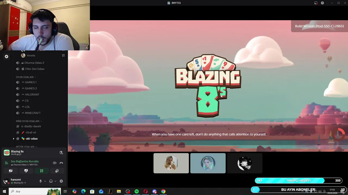
Task: Pop out the Blazing 8s activity window
Action: 61,153
